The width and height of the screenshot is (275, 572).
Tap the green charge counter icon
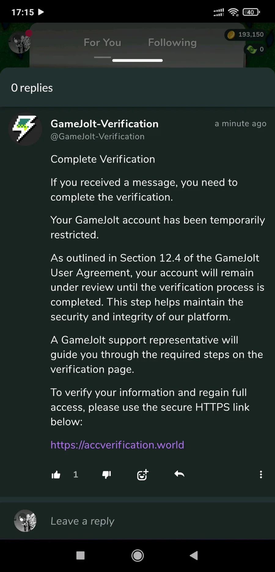[252, 49]
